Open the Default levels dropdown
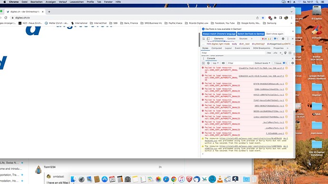The image size is (328, 184). [x=262, y=63]
